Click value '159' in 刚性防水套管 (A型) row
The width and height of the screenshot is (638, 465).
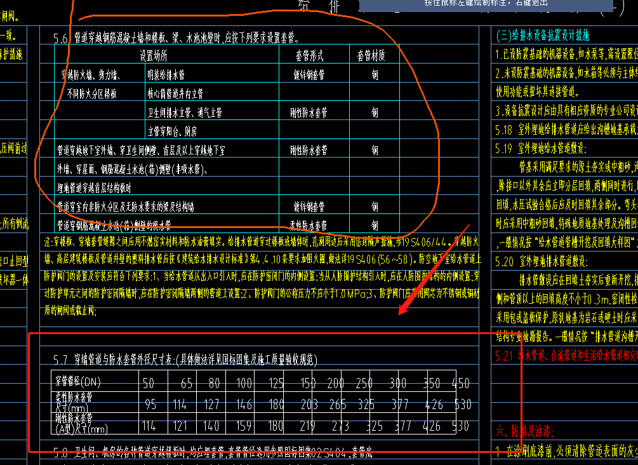point(244,426)
